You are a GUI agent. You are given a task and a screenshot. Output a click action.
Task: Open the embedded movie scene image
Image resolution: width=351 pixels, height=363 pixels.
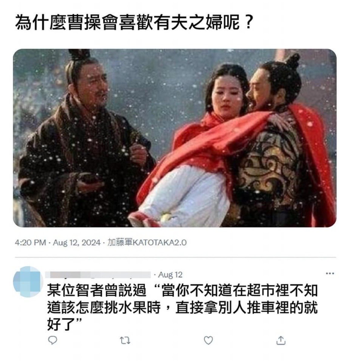175,138
